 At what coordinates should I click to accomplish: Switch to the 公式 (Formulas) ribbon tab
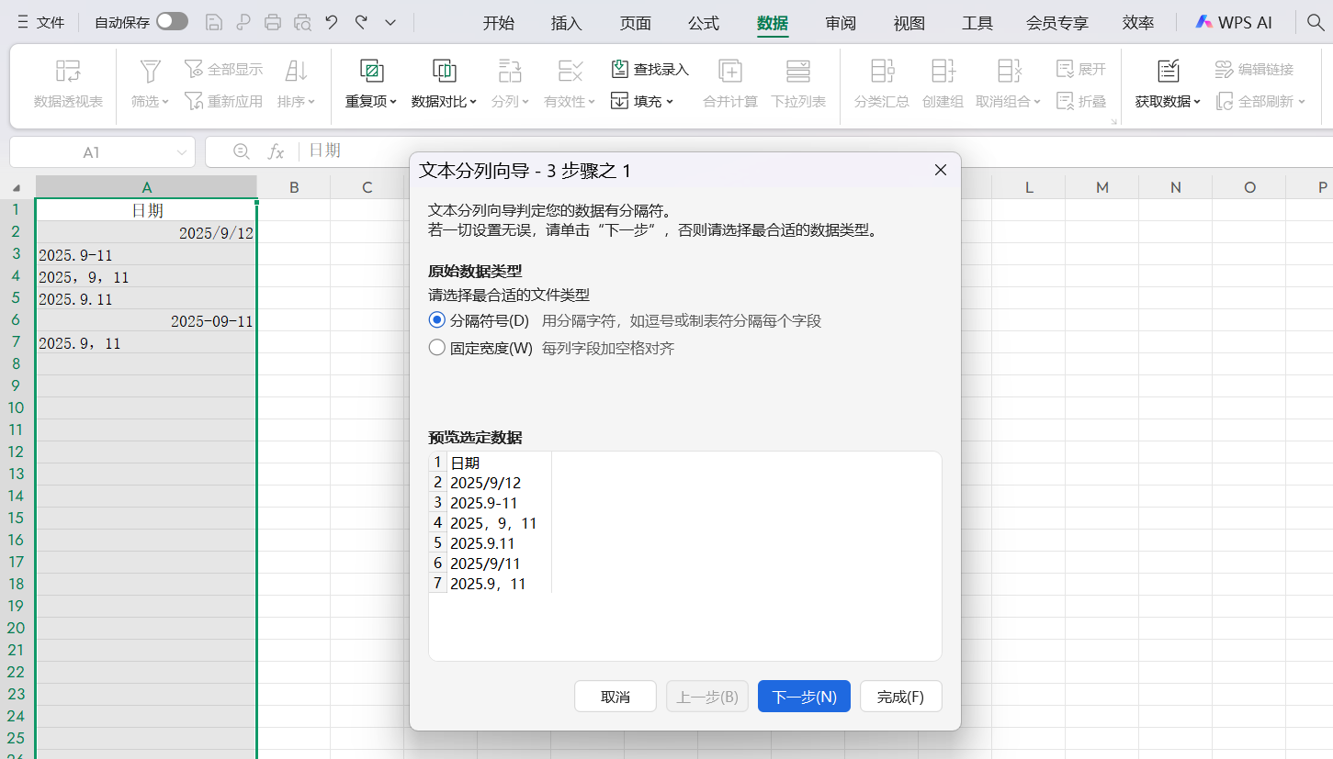703,23
